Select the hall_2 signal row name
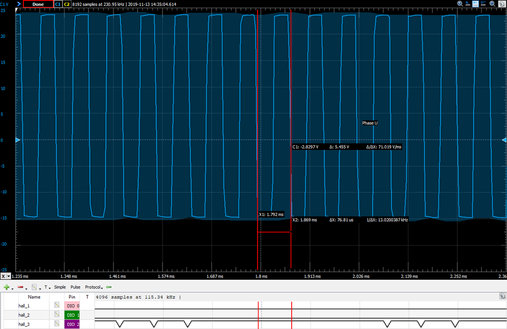 (24, 315)
